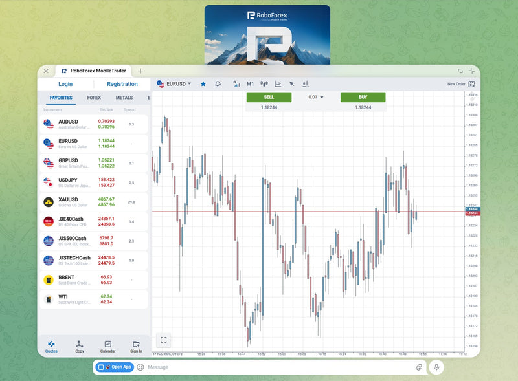Image resolution: width=518 pixels, height=381 pixels.
Task: Select the USDJPY instrument row
Action: click(94, 182)
